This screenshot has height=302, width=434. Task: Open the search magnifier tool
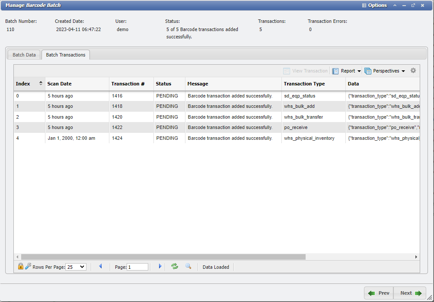188,266
